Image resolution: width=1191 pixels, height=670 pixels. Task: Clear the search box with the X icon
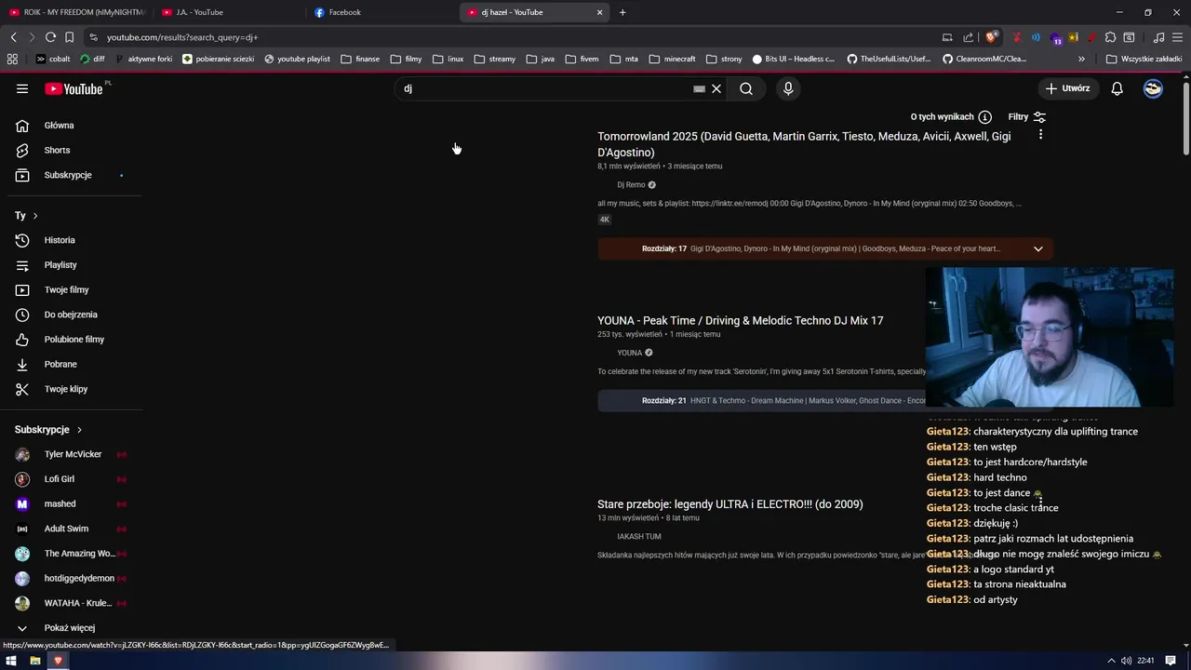point(716,88)
